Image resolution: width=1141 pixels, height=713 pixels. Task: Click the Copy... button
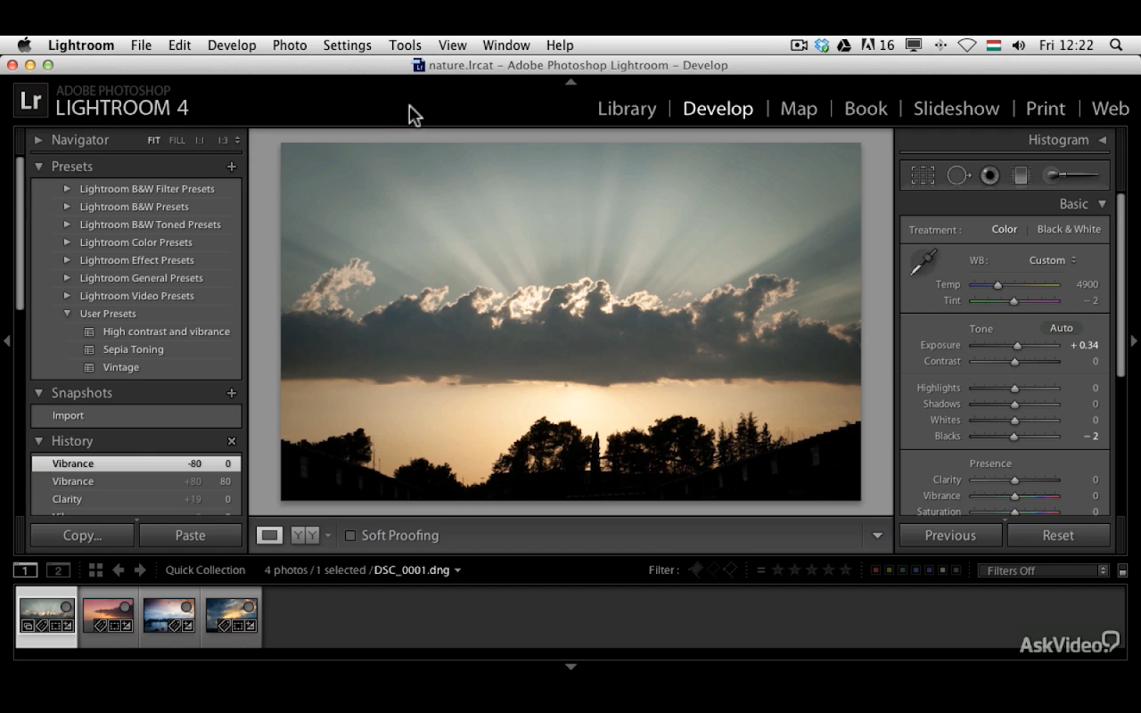point(82,536)
